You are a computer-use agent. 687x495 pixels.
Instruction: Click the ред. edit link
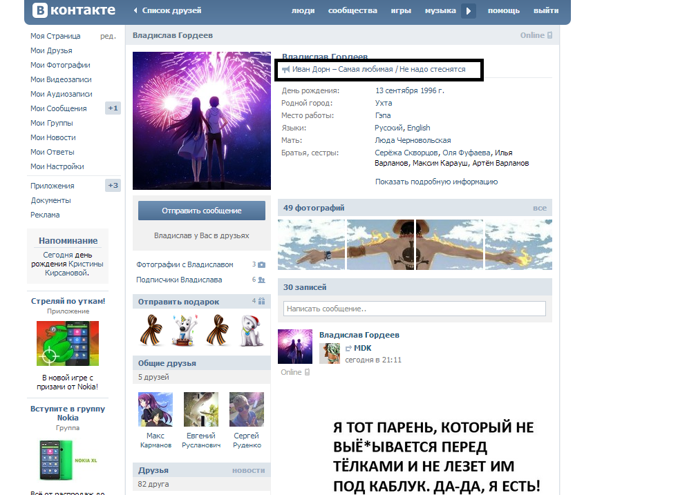click(x=108, y=36)
